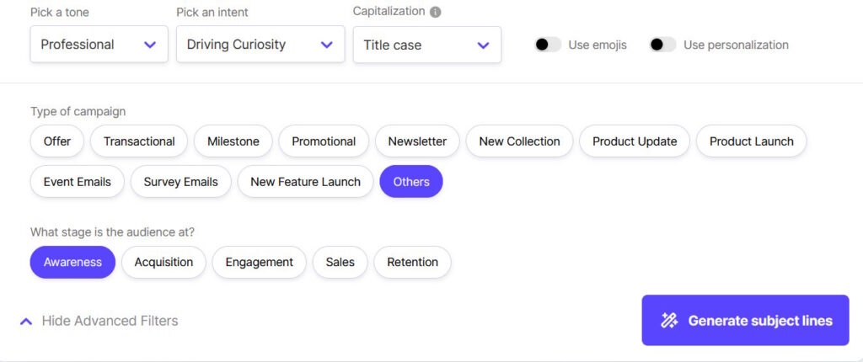
Task: Pick the New Feature Launch chip
Action: click(x=305, y=182)
